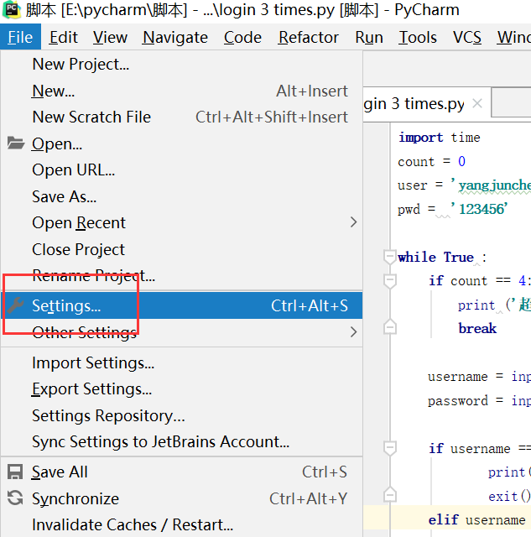
Task: Click the 'while True' keyword line
Action: coord(441,258)
